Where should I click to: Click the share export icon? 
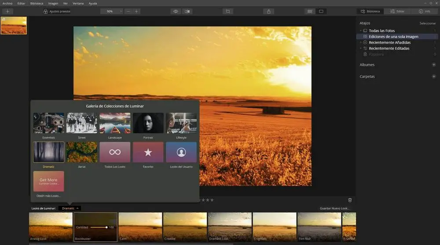click(269, 11)
